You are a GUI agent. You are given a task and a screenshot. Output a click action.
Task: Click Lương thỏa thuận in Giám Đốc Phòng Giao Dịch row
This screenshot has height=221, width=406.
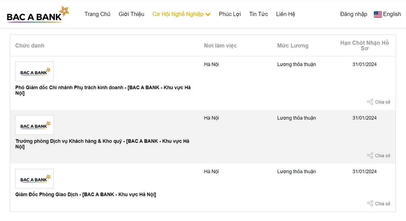point(296,172)
